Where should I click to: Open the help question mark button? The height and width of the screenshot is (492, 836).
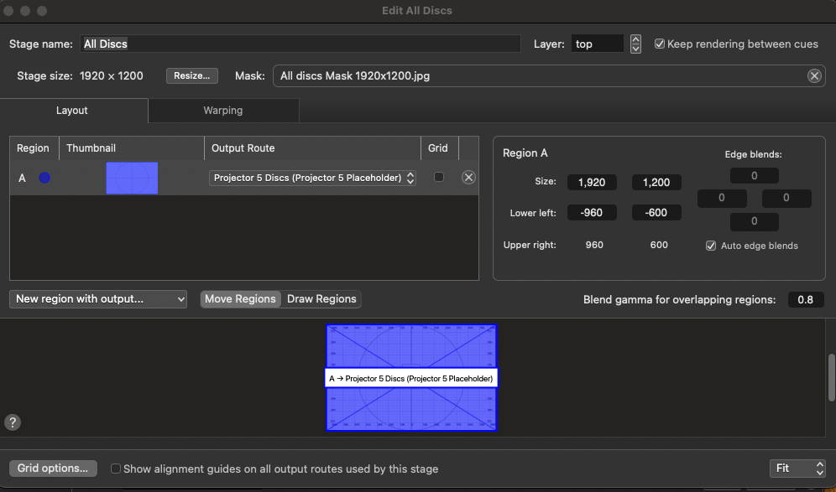[13, 422]
